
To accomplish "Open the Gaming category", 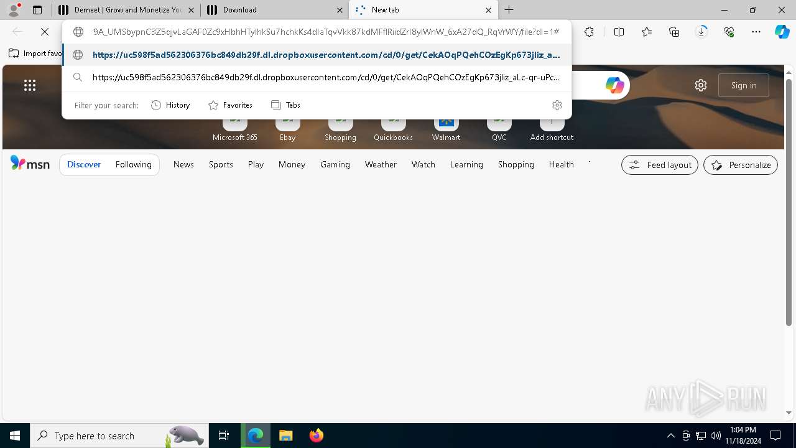I will click(x=335, y=164).
